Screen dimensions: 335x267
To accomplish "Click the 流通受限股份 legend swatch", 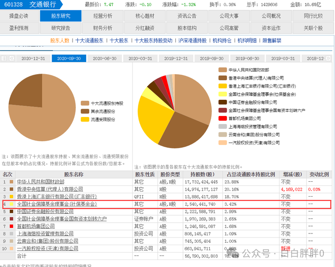I will point(85,119).
